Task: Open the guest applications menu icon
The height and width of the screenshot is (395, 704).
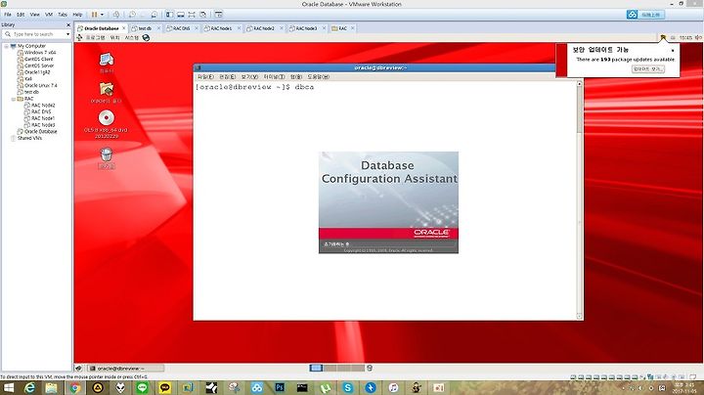Action: (x=79, y=38)
